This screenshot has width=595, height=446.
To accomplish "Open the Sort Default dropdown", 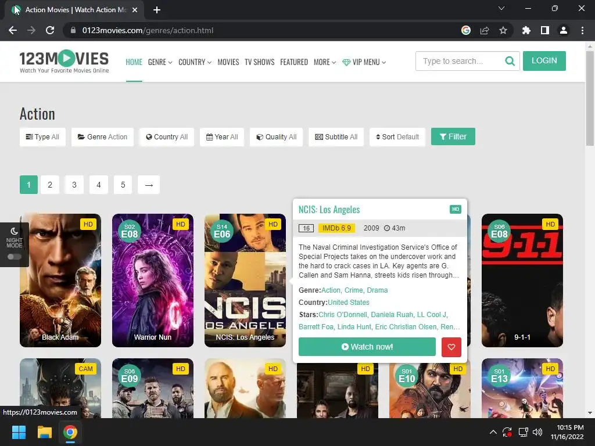I will coord(397,137).
